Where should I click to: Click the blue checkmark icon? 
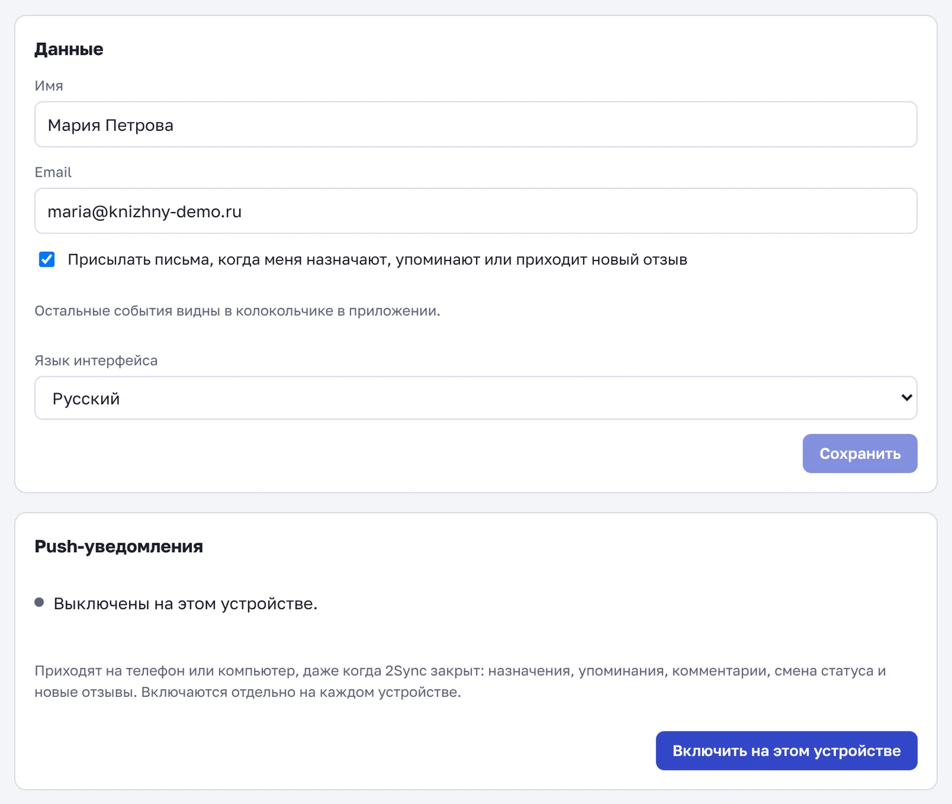pyautogui.click(x=47, y=259)
